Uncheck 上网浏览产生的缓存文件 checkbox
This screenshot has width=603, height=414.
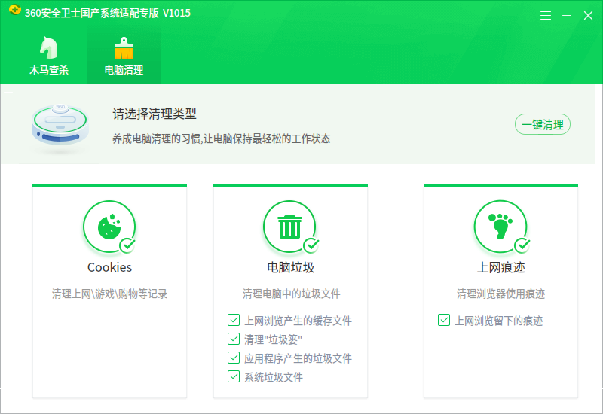[x=234, y=320]
